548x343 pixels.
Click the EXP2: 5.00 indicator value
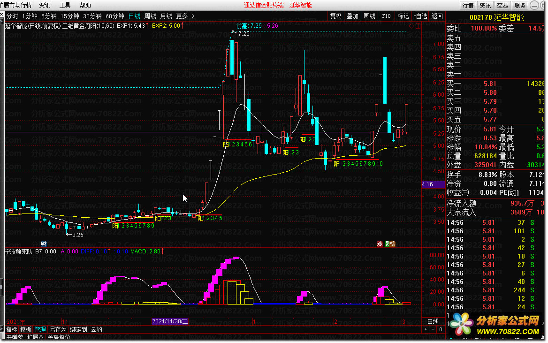[166, 26]
